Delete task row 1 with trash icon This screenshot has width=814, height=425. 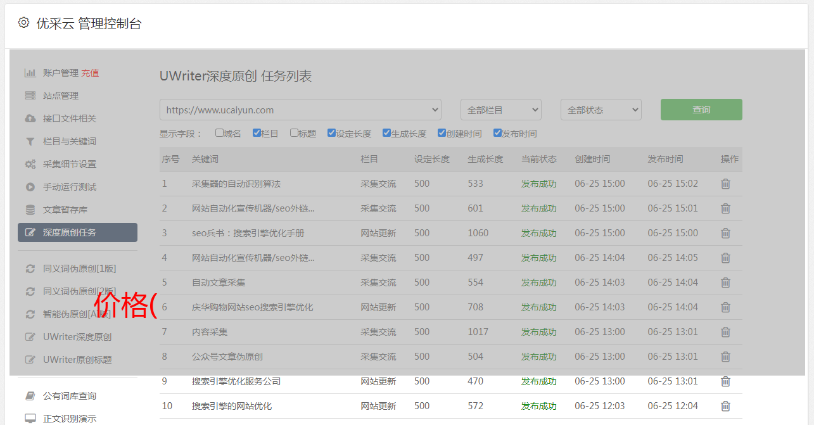click(x=725, y=184)
